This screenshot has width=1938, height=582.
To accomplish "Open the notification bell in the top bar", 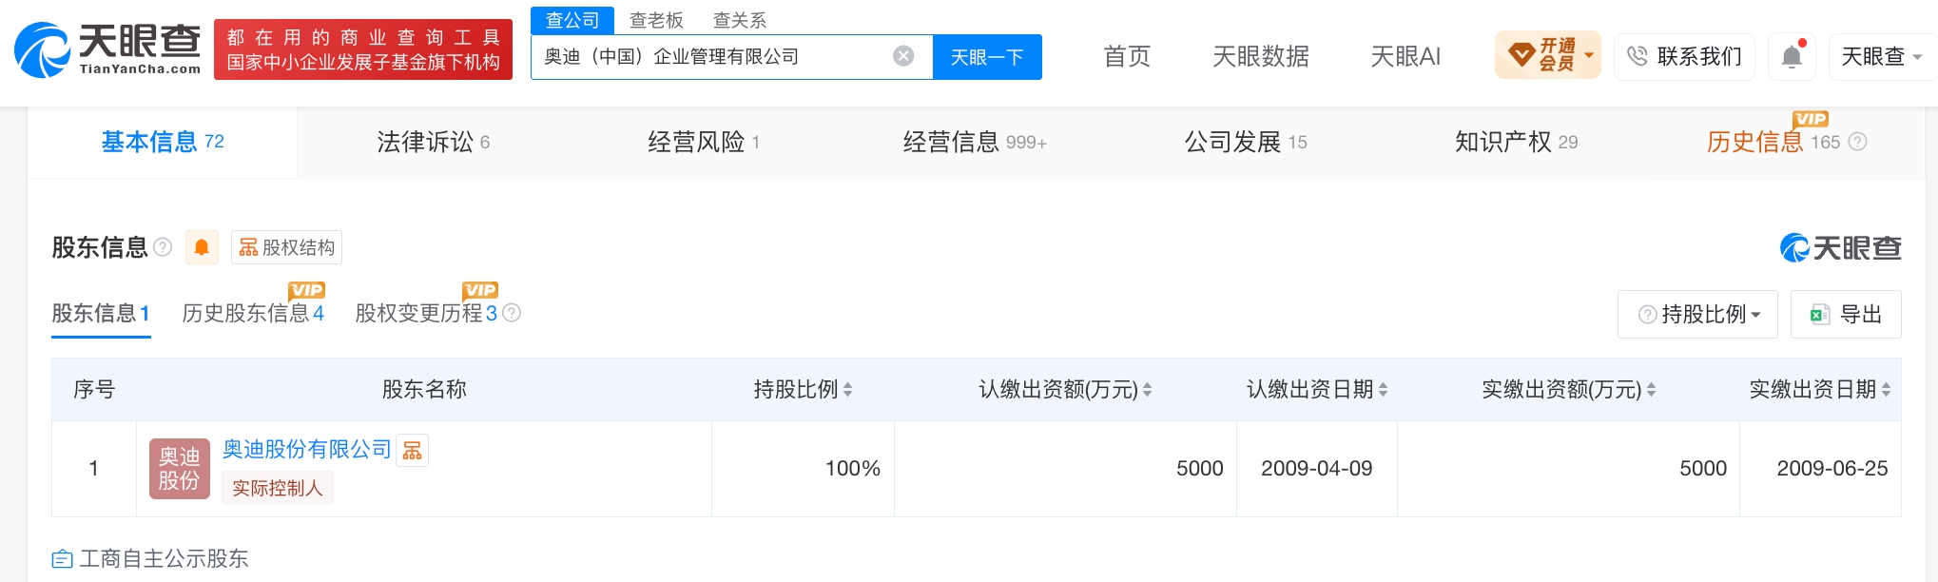I will pyautogui.click(x=1792, y=57).
